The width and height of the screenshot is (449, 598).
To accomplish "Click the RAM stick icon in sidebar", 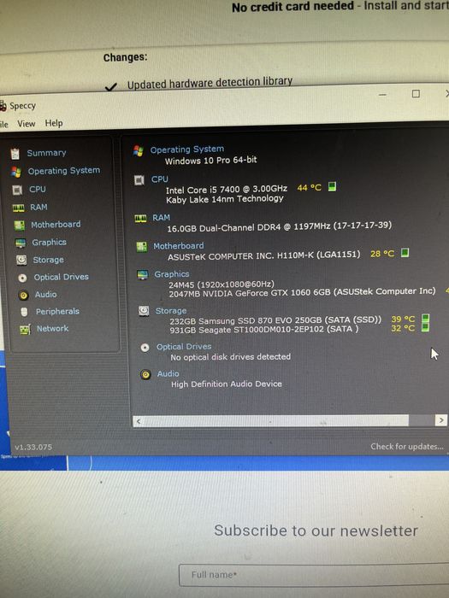I will 18,208.
